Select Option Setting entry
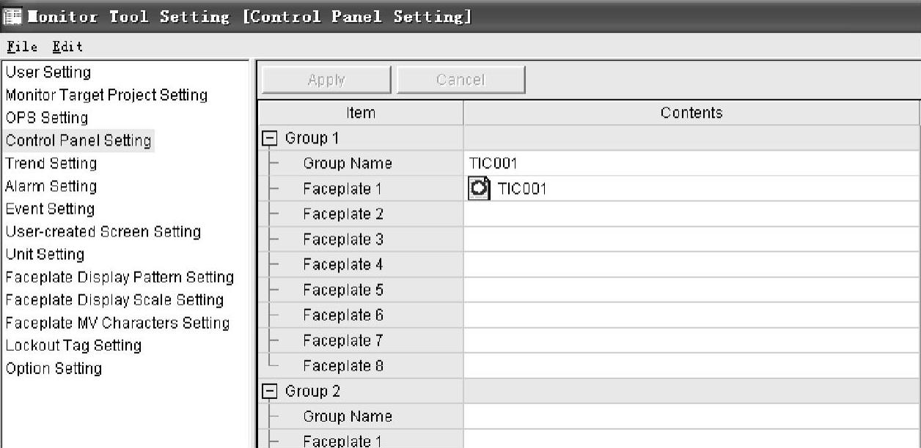This screenshot has width=921, height=448. (x=54, y=368)
